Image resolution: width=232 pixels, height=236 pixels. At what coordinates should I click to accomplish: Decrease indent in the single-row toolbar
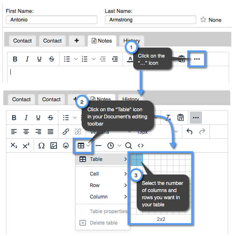point(103,59)
